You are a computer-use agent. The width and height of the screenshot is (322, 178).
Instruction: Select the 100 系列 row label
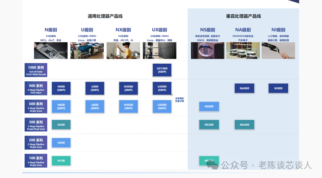pyautogui.click(x=36, y=161)
